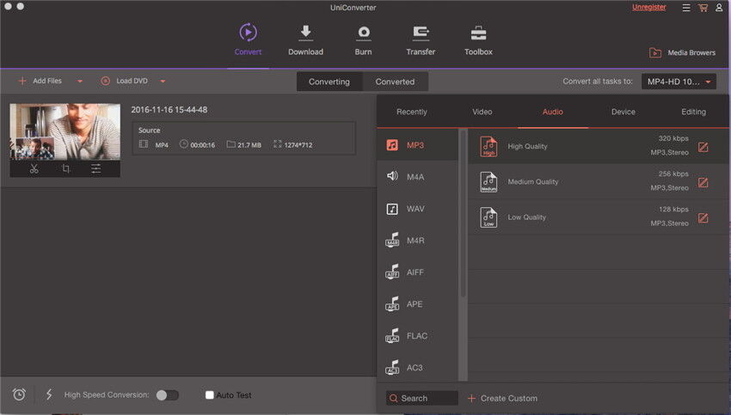The image size is (731, 415).
Task: Select Low Quality 128 kbps preset
Action: tap(599, 217)
